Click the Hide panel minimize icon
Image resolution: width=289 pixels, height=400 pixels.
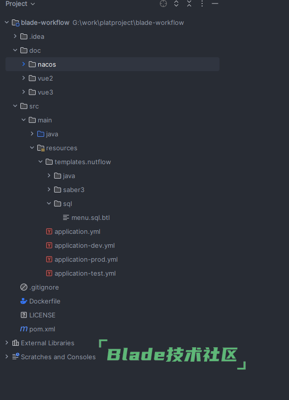pos(215,3)
